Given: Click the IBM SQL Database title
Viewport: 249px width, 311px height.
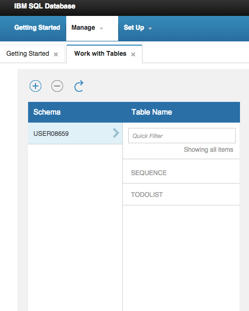Looking at the screenshot, I should [x=45, y=6].
